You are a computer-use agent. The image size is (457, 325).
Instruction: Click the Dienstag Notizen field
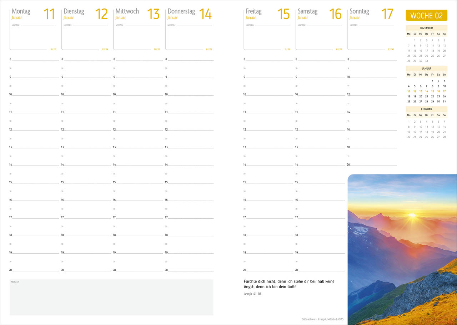point(86,37)
